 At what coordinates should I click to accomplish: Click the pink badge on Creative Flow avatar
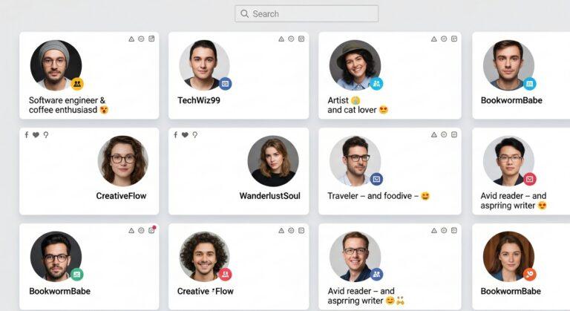[x=225, y=275]
